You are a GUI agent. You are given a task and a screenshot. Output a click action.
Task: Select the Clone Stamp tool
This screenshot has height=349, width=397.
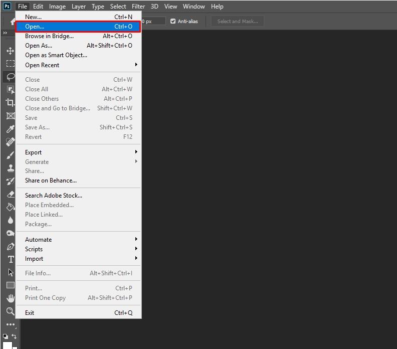10,168
